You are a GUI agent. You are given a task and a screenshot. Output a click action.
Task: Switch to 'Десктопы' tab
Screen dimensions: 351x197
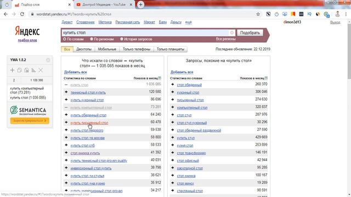click(84, 49)
